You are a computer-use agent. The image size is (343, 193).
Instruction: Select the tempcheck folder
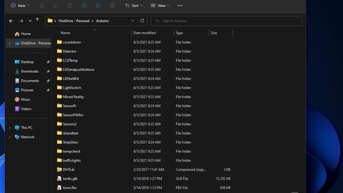pos(69,151)
